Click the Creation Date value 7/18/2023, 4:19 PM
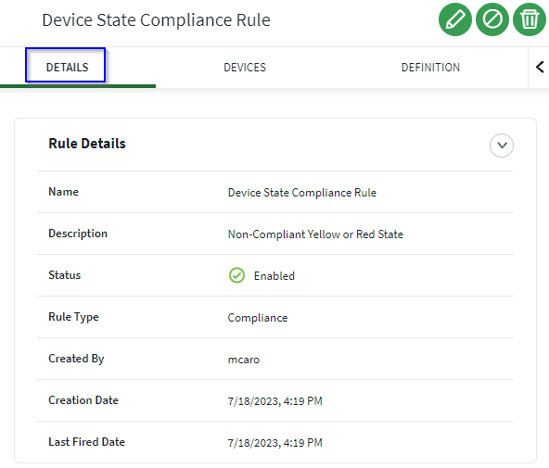 tap(274, 401)
